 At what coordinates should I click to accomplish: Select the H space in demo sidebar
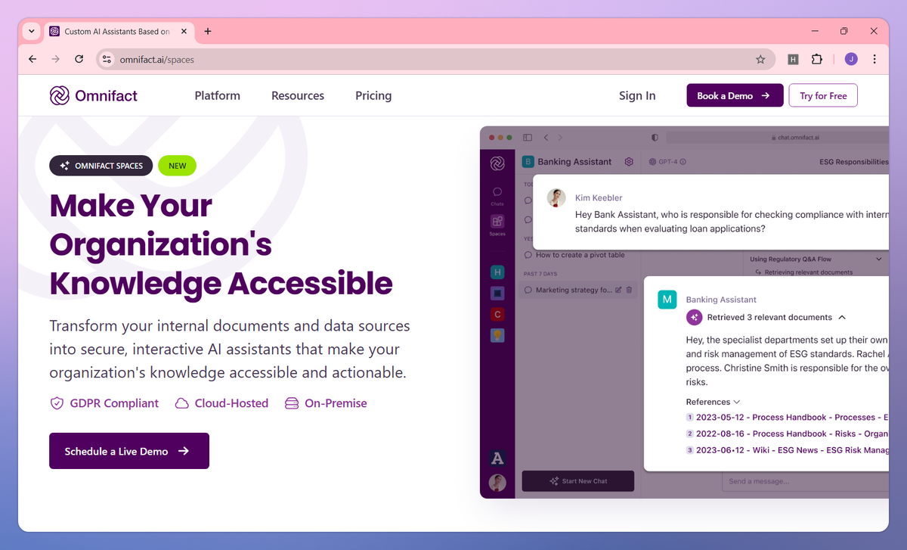pos(497,272)
